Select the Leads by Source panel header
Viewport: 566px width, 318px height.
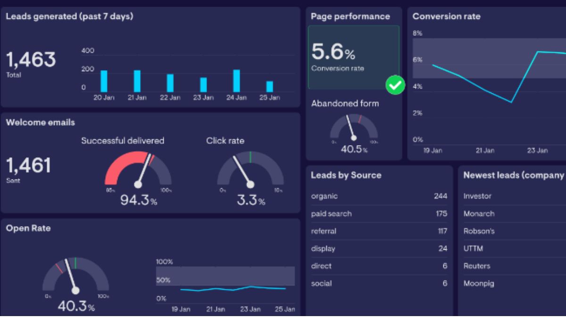coord(346,175)
